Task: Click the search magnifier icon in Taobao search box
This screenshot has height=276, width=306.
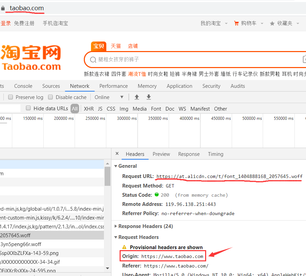Action: (x=93, y=60)
